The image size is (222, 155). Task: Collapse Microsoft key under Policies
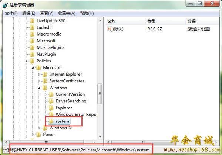33,68
